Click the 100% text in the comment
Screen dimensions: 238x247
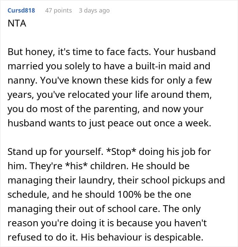tap(129, 195)
